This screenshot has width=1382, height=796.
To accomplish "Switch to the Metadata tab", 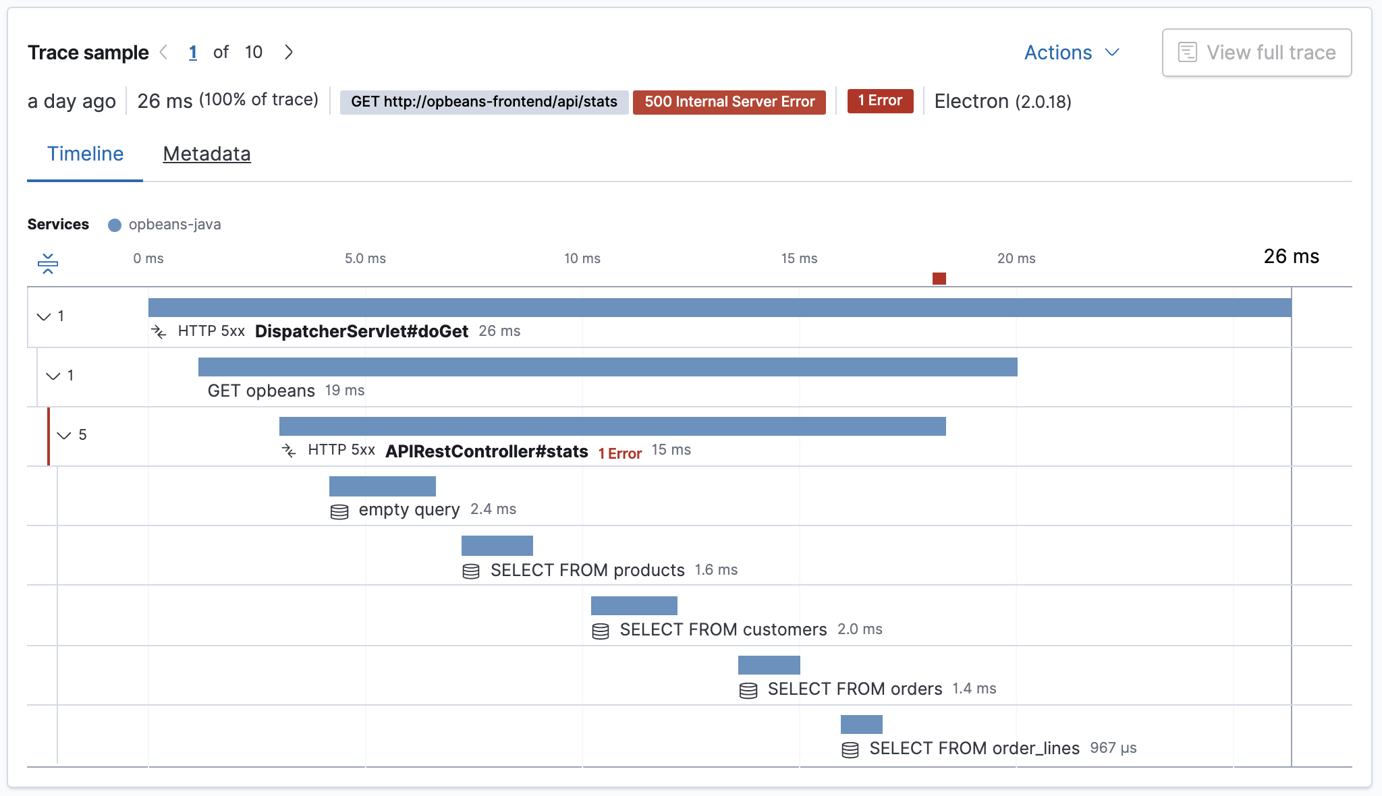I will click(206, 152).
